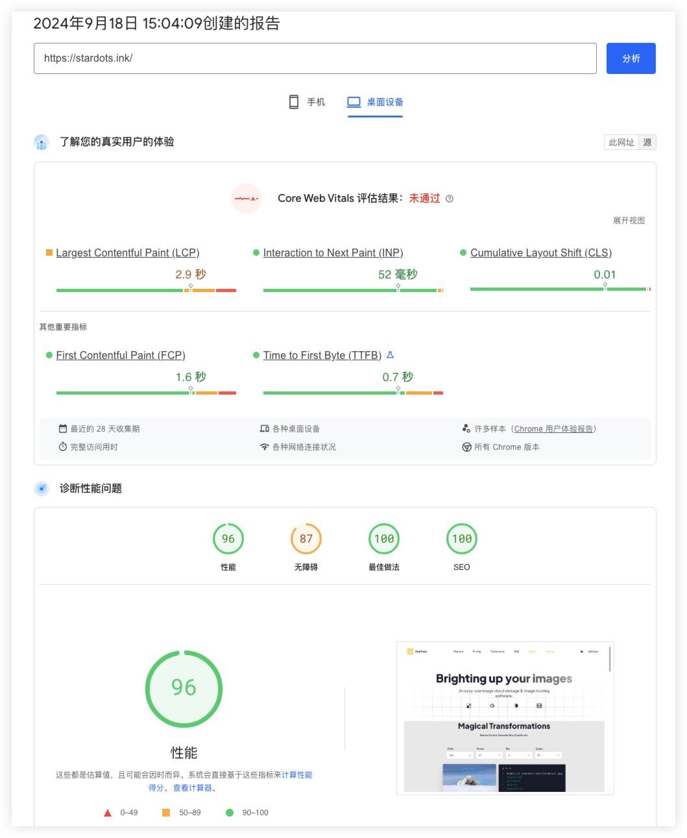Click the flask experiment icon next to TTFB

(x=390, y=355)
